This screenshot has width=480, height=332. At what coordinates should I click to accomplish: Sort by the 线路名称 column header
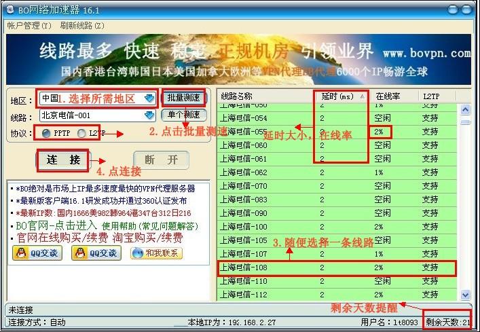coord(265,96)
